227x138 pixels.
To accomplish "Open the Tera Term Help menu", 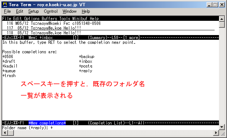I will (x=86, y=11).
